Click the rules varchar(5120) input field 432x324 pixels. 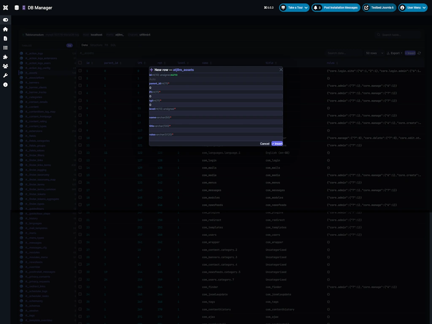click(x=216, y=139)
